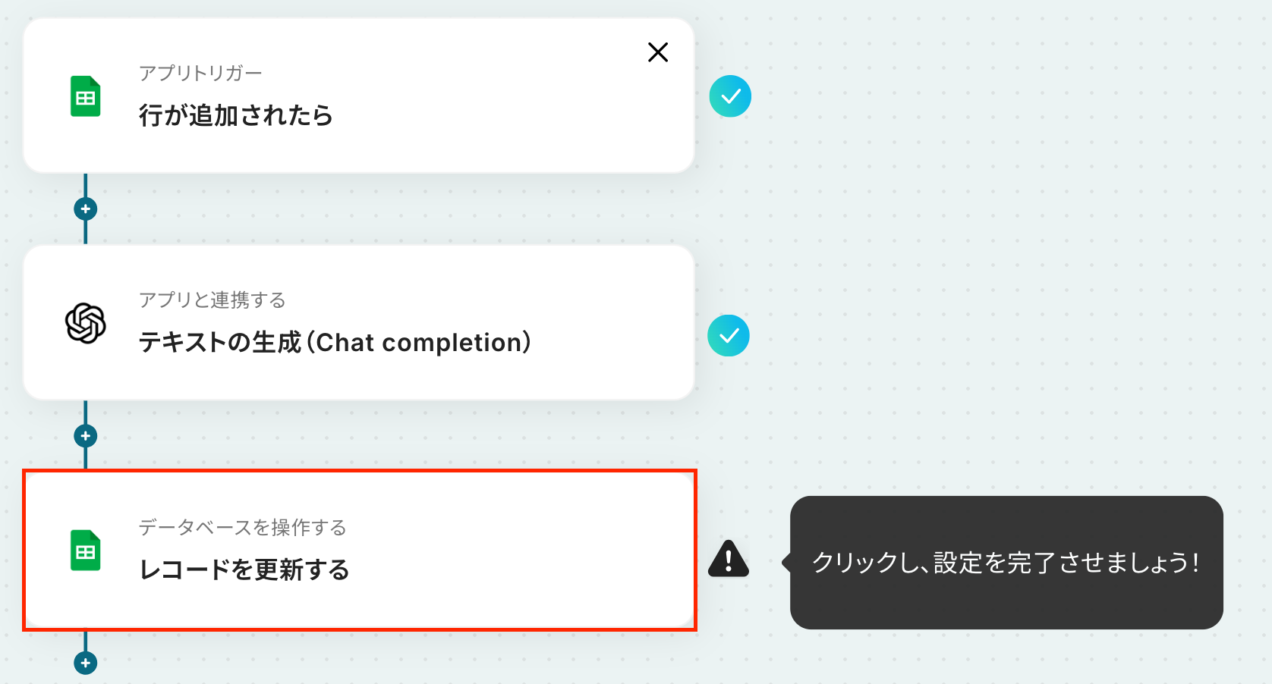Click the checkmark badge next to テキストの生成
This screenshot has height=684, width=1272.
(x=729, y=335)
